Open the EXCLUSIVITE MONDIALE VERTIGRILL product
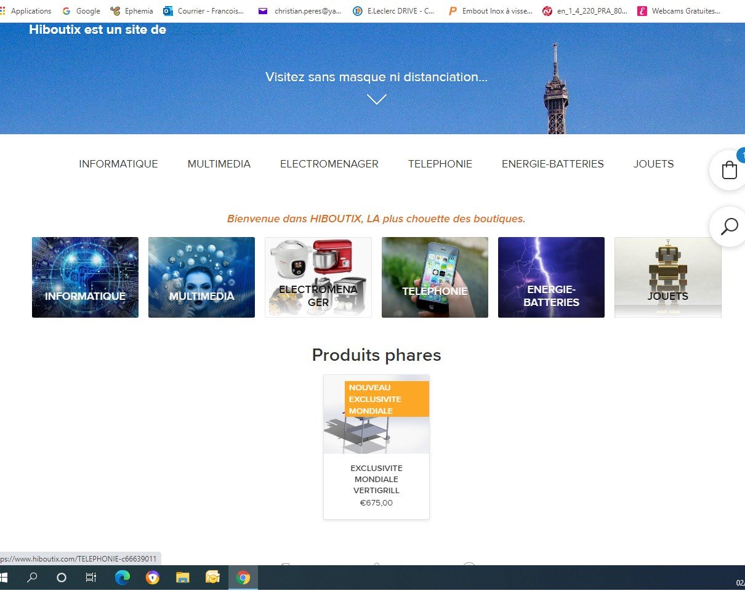This screenshot has height=612, width=745. coord(376,447)
